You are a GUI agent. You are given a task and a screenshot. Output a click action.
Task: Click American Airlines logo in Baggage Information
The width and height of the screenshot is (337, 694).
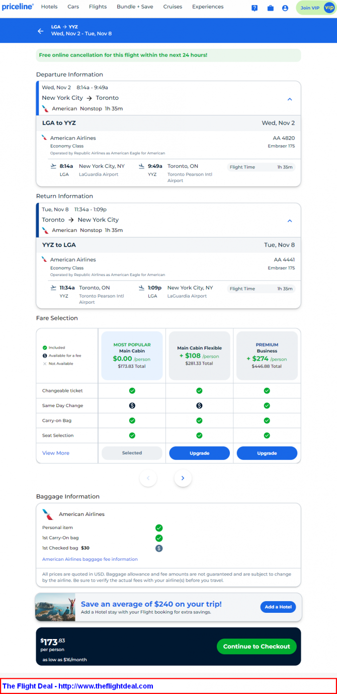click(48, 514)
